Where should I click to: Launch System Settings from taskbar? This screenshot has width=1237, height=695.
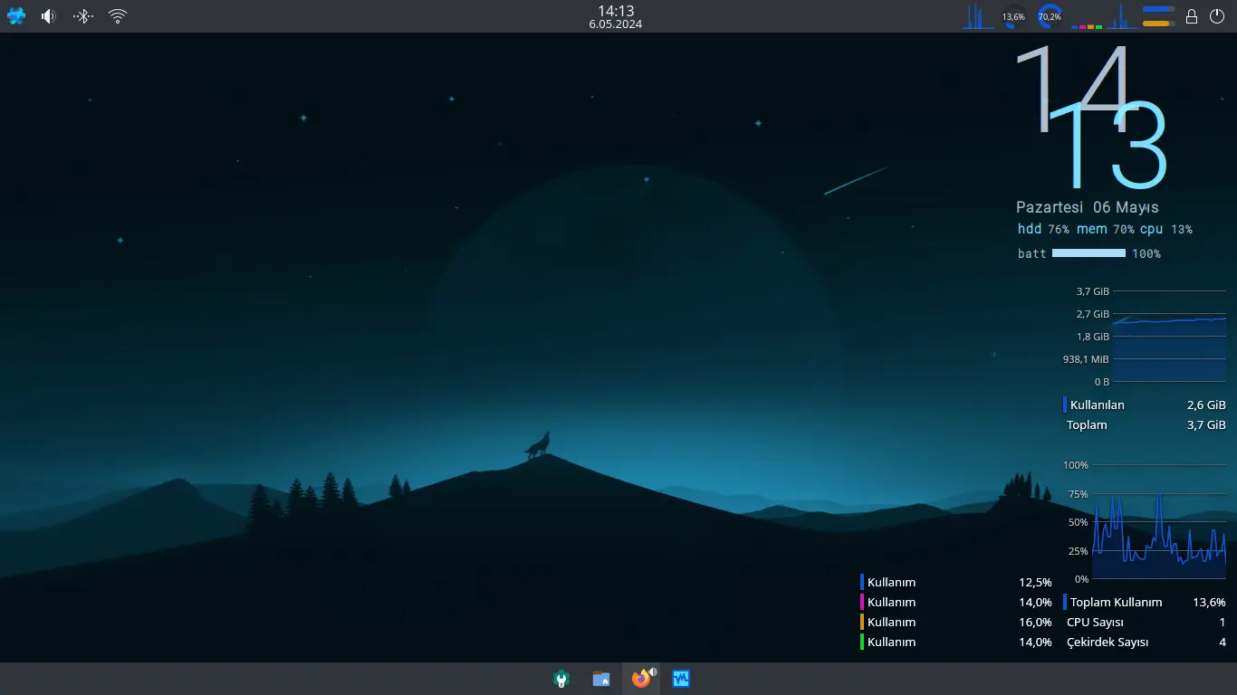tap(561, 679)
